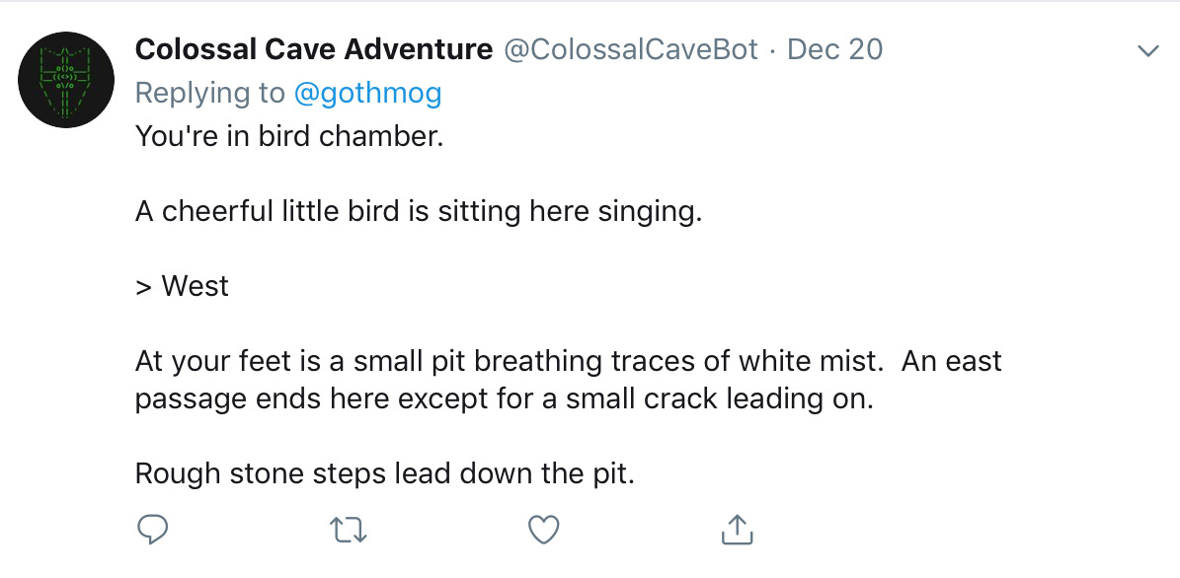
Task: Click the Colossal Cave Adventure display name
Action: coord(314,49)
